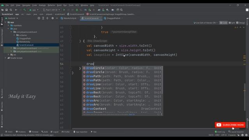Choose drawArc with color completion

(x=122, y=100)
